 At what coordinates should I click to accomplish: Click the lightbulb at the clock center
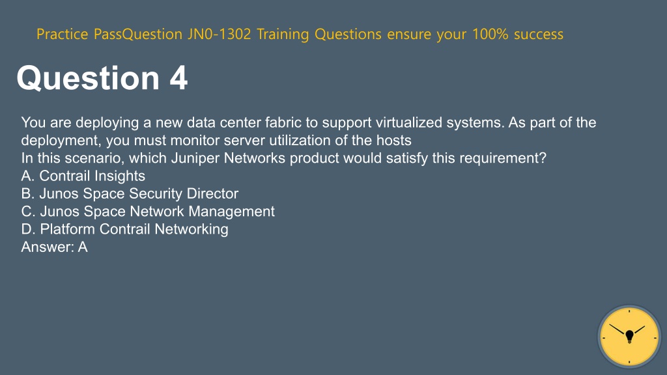click(630, 337)
